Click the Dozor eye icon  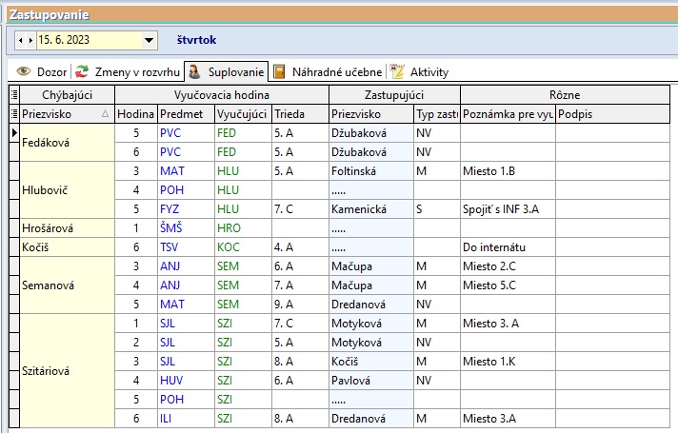[24, 71]
